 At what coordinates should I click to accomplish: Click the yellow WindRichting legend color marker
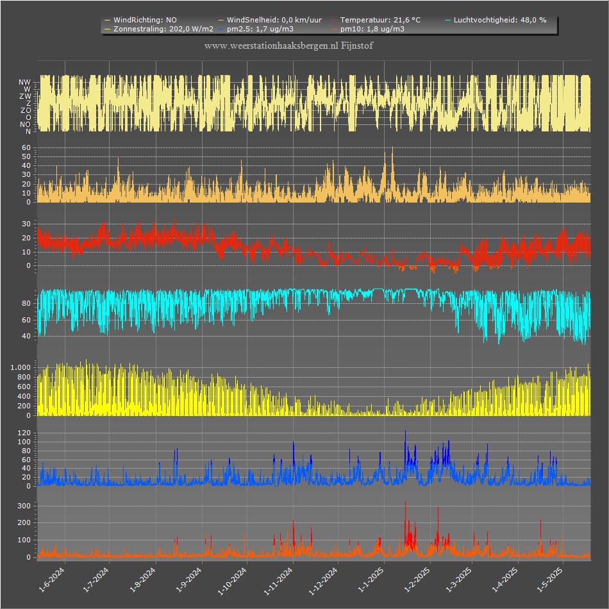108,20
